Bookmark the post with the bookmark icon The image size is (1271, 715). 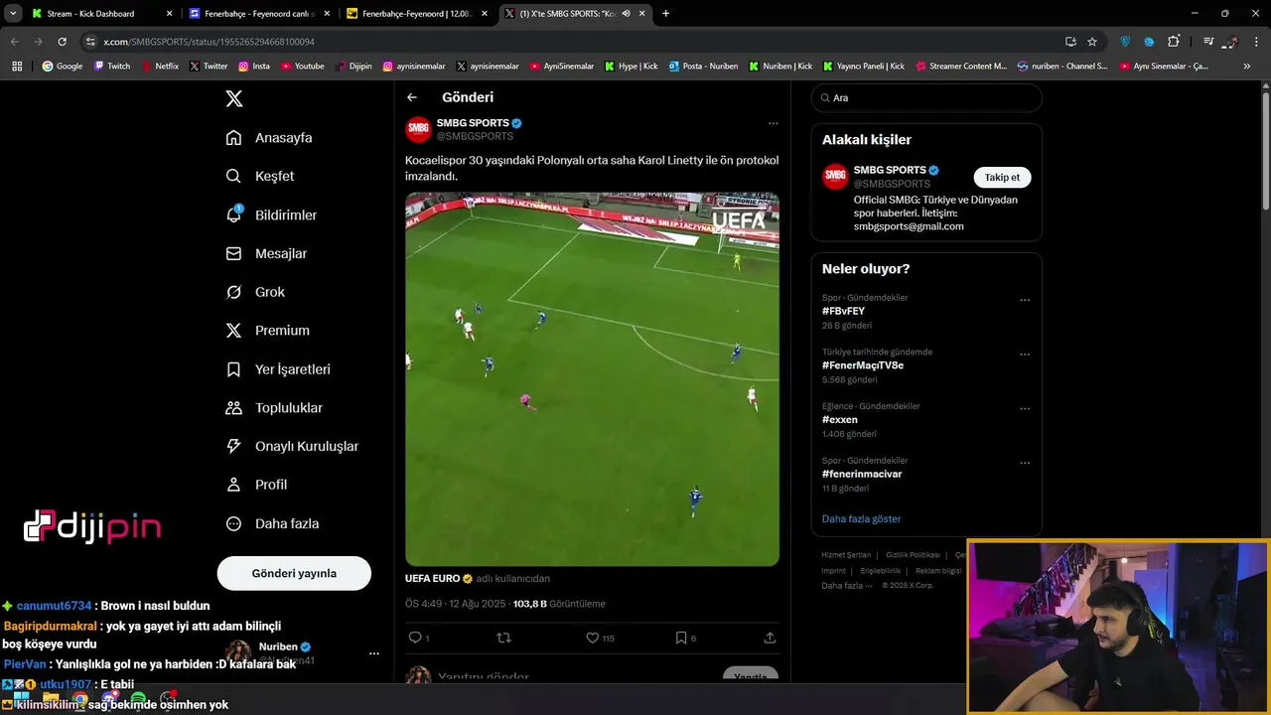[x=680, y=638]
